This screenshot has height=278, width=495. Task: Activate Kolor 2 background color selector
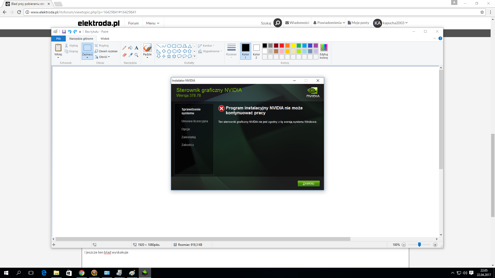coord(256,51)
